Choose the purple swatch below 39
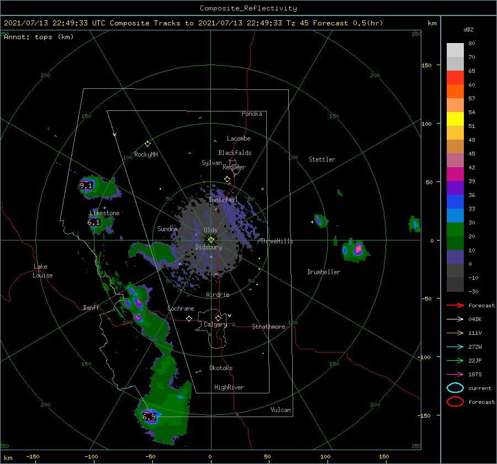The image size is (497, 464). [x=455, y=188]
